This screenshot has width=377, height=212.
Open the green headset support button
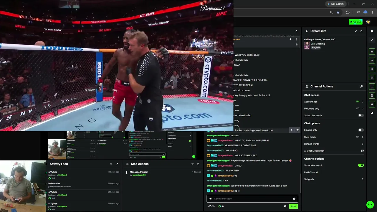tap(370, 205)
